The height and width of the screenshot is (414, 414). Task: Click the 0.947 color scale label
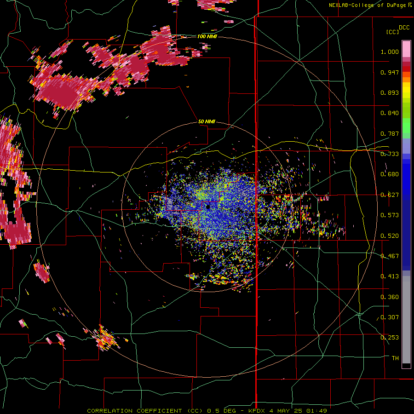pos(390,72)
